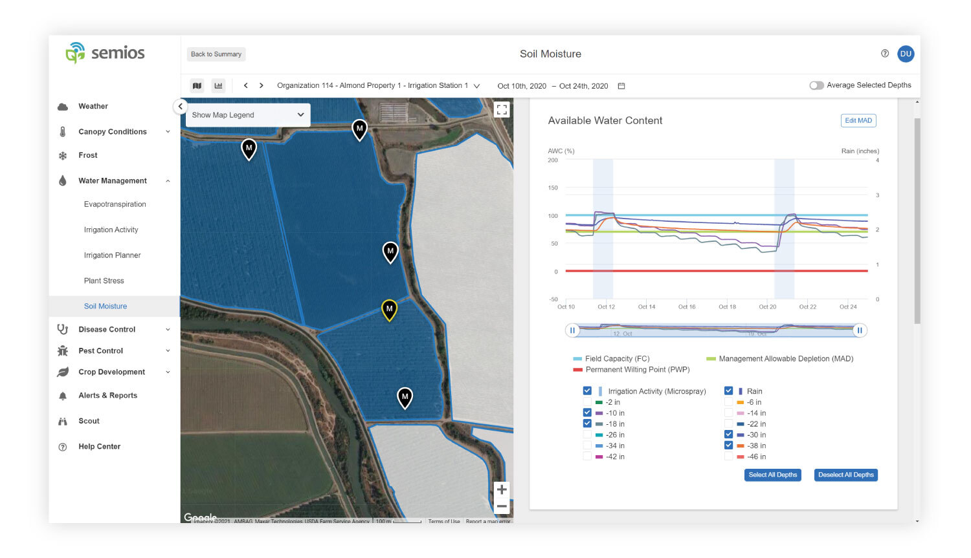Collapse the sidebar with the arrow button
The image size is (971, 558).
tap(180, 107)
